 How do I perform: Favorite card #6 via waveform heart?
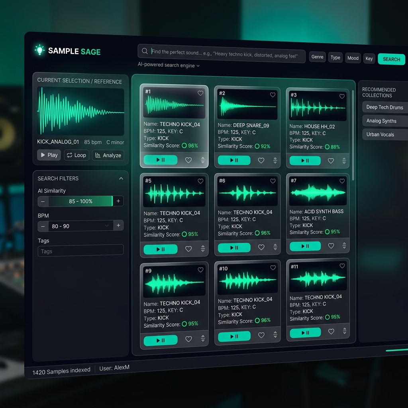(273, 181)
